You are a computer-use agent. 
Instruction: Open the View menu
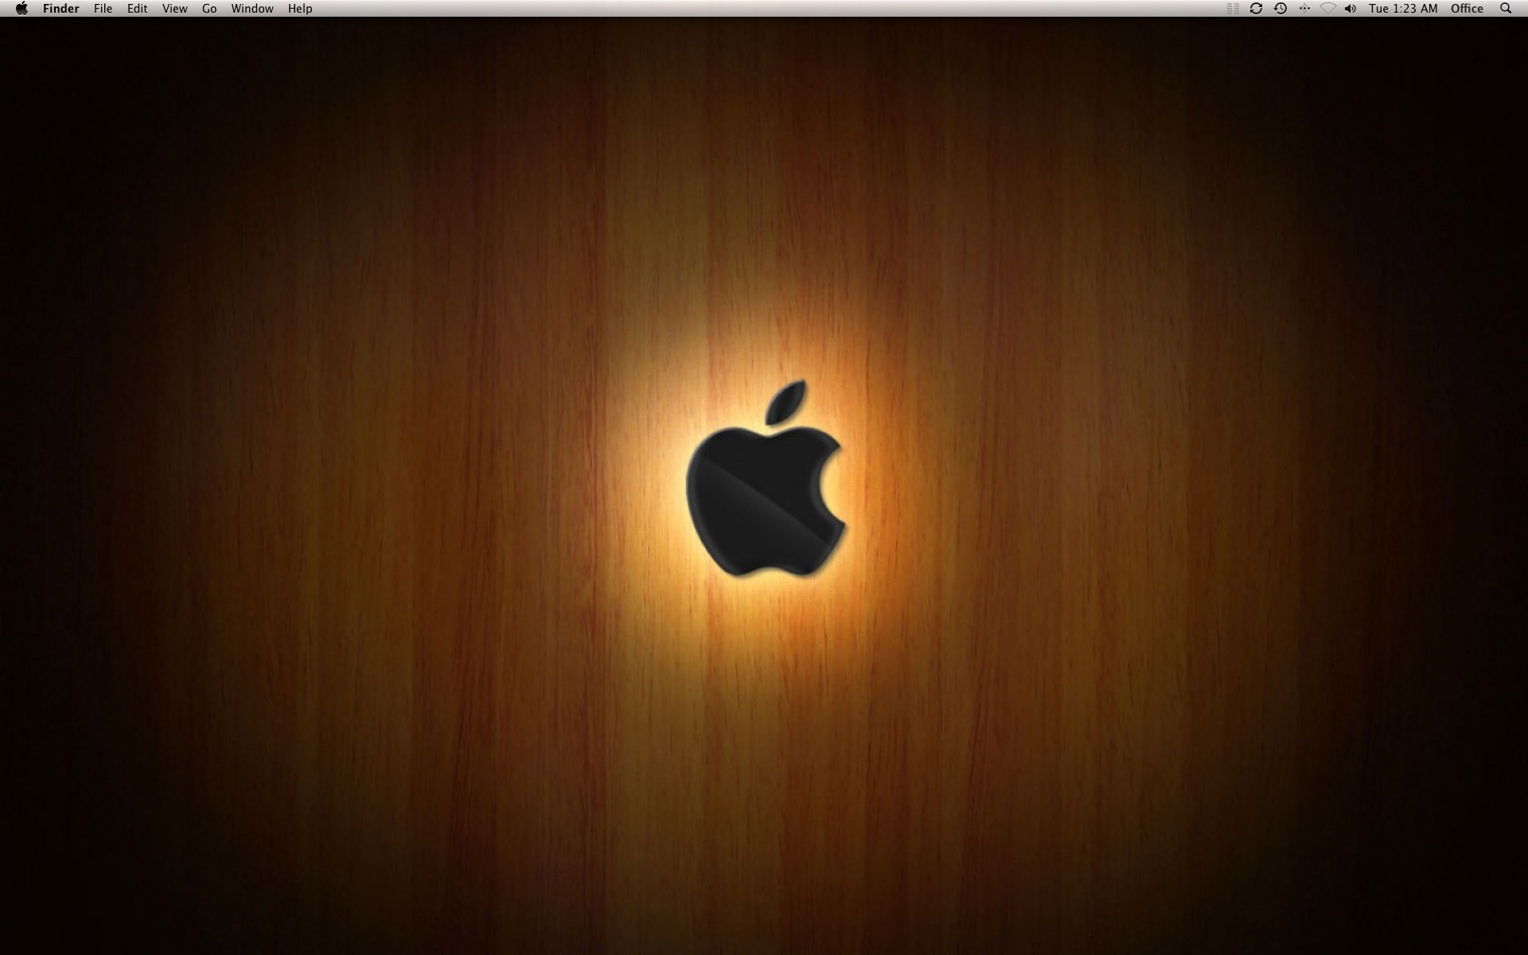click(x=174, y=9)
